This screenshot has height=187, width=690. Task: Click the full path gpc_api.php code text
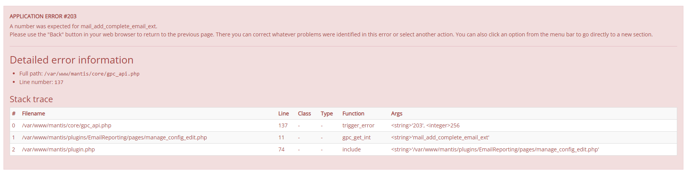pyautogui.click(x=92, y=74)
